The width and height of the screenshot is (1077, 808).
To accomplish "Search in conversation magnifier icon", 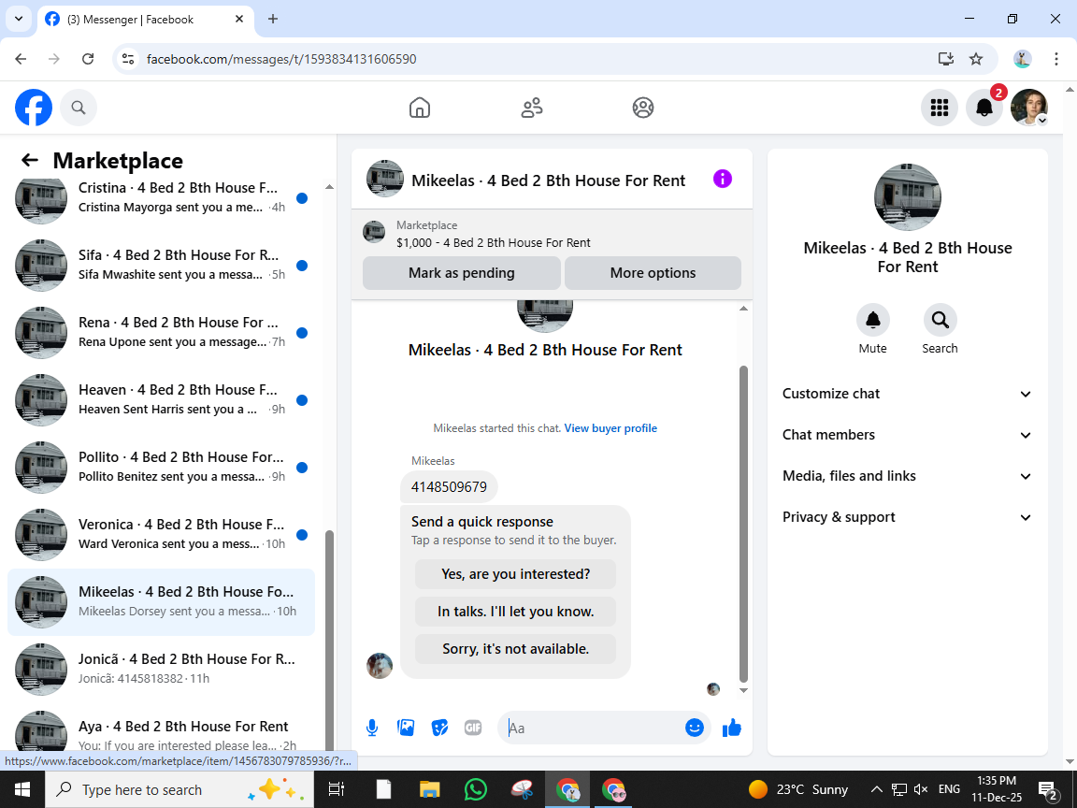I will click(940, 320).
